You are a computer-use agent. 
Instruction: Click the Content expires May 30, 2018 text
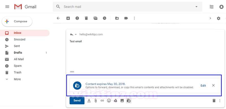(105, 84)
